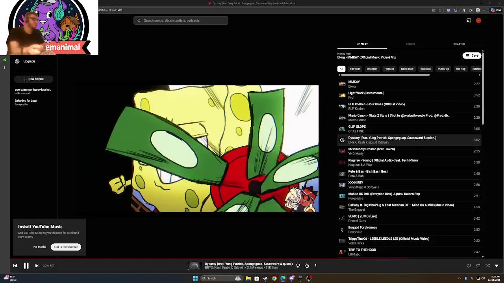
Task: Dislike the song Dynasty in player bar
Action: [298, 266]
